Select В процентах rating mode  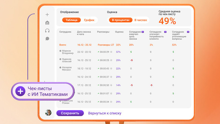[x=121, y=20]
